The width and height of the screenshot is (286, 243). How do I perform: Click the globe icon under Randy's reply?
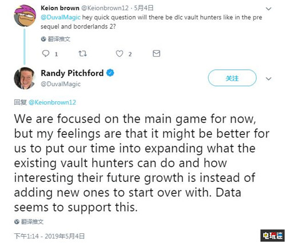click(x=17, y=221)
